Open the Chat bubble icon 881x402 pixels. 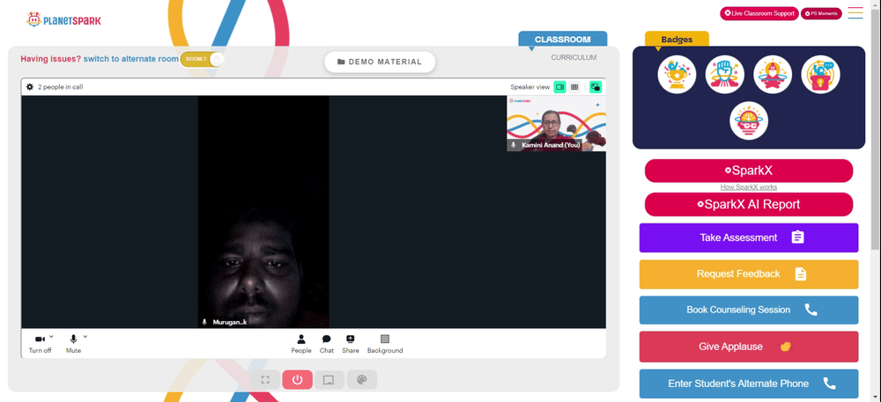(x=327, y=343)
